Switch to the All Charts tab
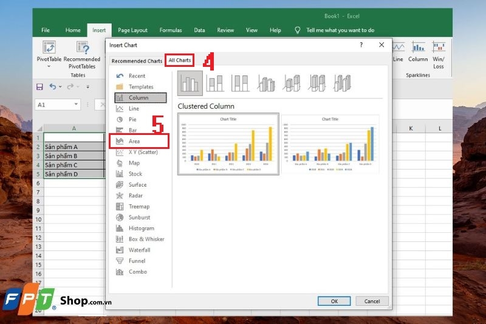Image resolution: width=486 pixels, height=324 pixels. 180,60
